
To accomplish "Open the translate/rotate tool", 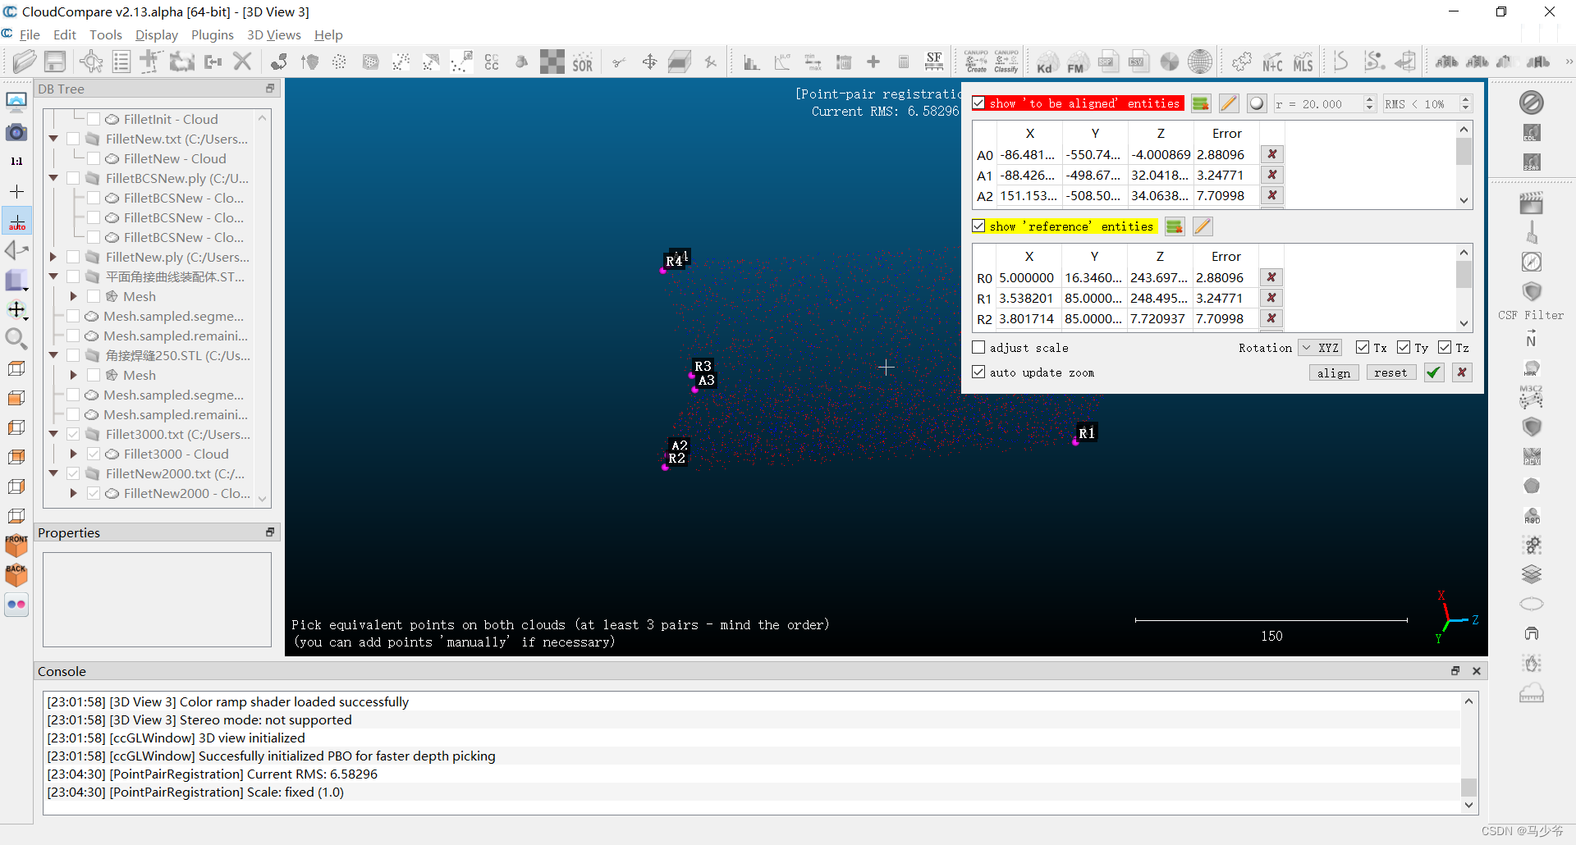I will pyautogui.click(x=649, y=61).
